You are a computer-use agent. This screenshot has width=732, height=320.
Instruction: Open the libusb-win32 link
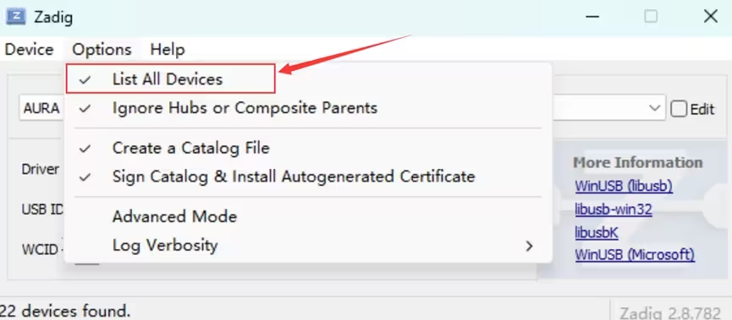click(x=614, y=209)
